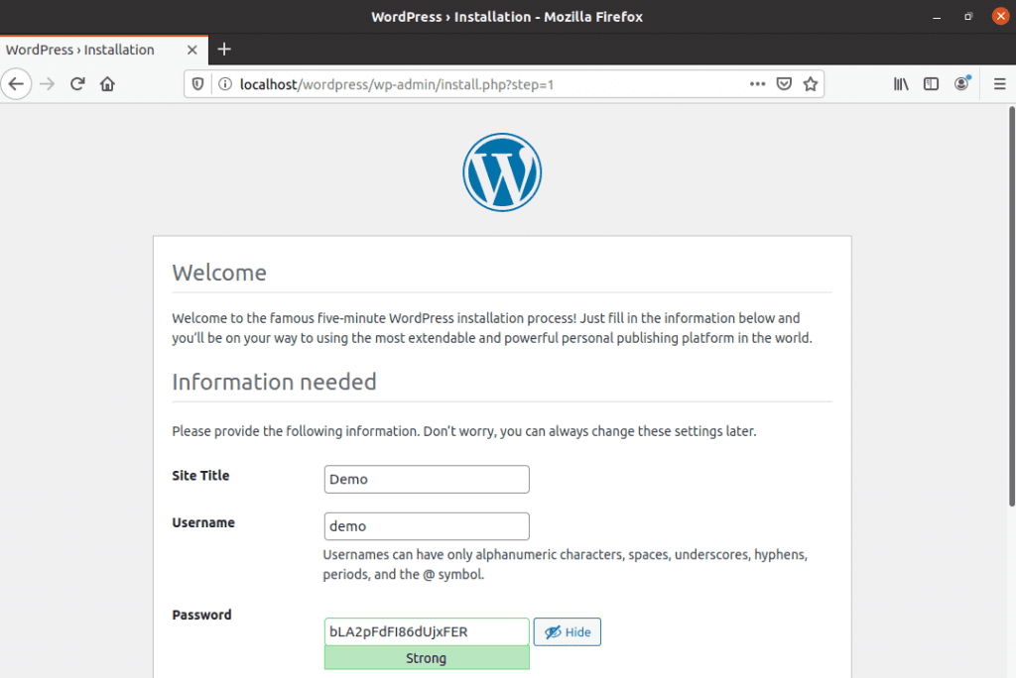Click the Firefox back arrow button
This screenshot has width=1016, height=678.
(x=16, y=84)
